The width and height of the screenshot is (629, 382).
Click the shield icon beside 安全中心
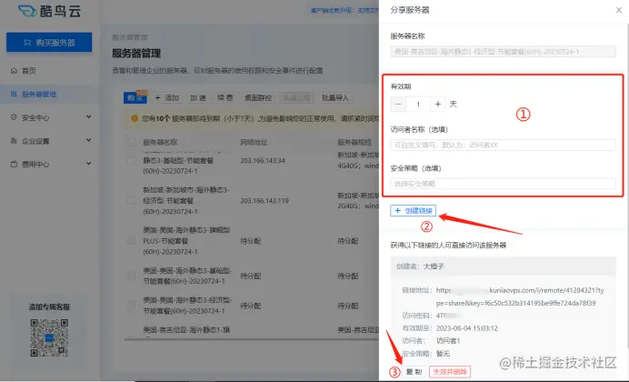point(14,117)
